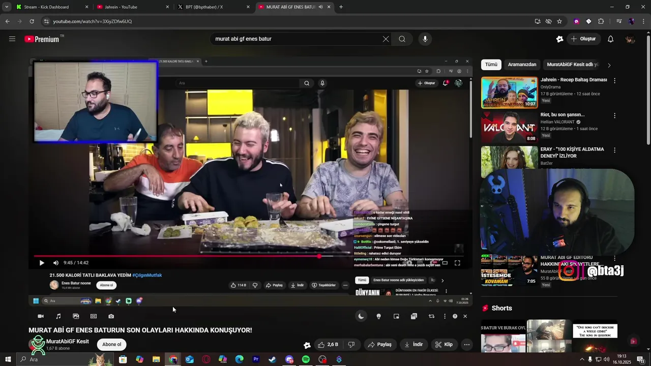The height and width of the screenshot is (366, 651).
Task: Click the sparkle icon beside Oluştur
Action: pyautogui.click(x=559, y=39)
